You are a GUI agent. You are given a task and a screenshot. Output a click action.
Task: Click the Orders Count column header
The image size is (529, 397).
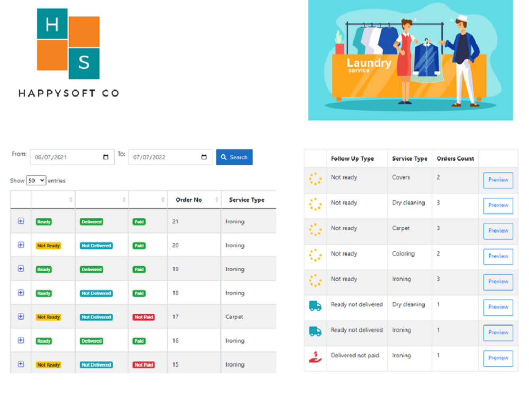click(455, 159)
